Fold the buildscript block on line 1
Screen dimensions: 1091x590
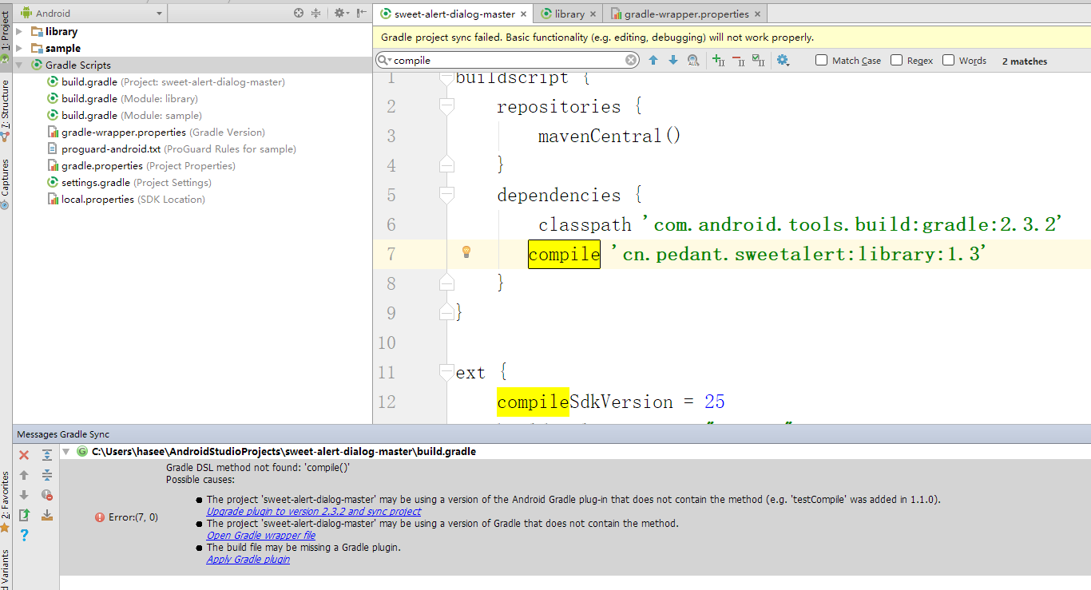pyautogui.click(x=446, y=78)
